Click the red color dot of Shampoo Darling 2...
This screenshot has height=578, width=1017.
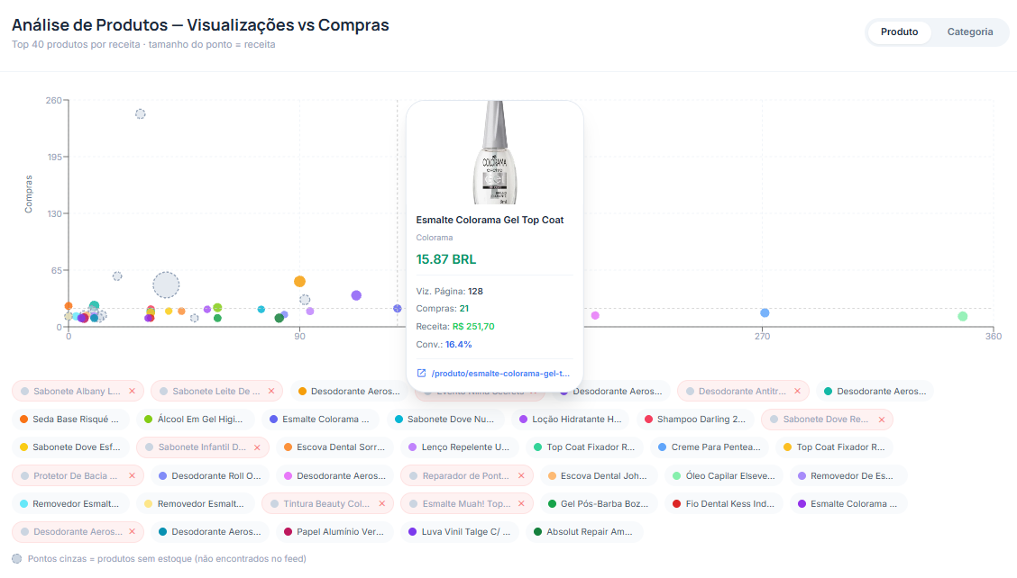point(648,420)
